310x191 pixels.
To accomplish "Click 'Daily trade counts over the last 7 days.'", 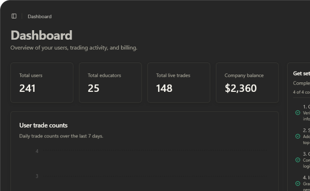I will 61,136.
